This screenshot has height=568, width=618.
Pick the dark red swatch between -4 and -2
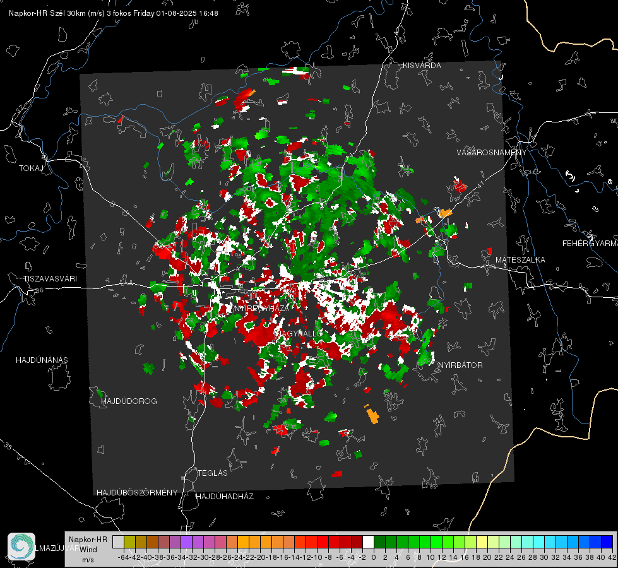pyautogui.click(x=357, y=541)
